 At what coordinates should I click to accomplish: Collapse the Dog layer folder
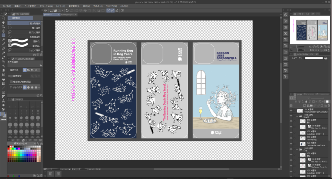(297, 149)
